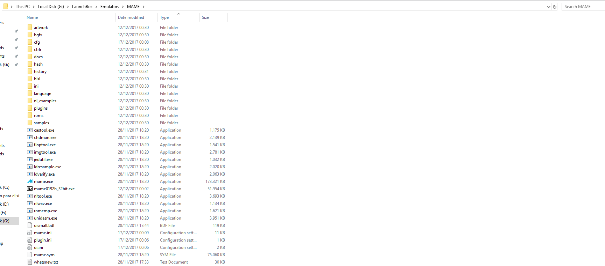Select the cfg folder icon
Image resolution: width=605 pixels, height=266 pixels.
[30, 42]
